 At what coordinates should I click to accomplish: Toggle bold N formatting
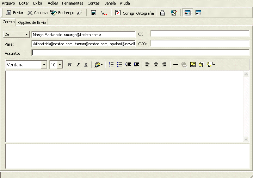click(x=69, y=65)
